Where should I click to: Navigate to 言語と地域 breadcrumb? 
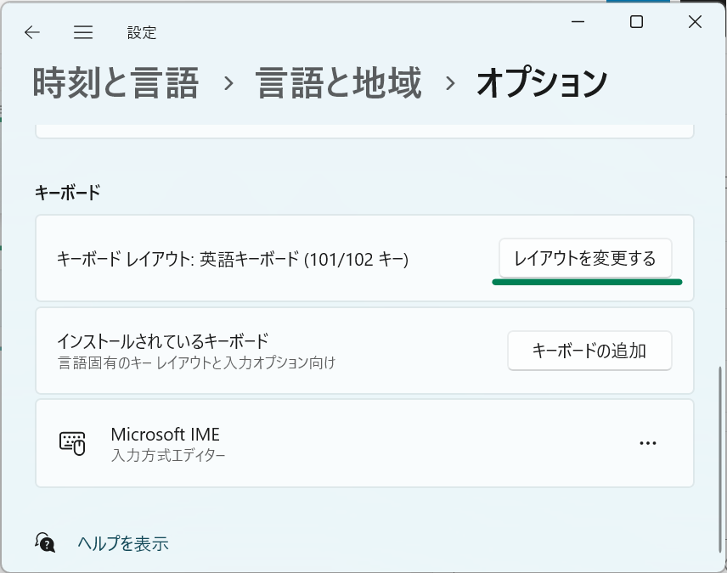[339, 83]
